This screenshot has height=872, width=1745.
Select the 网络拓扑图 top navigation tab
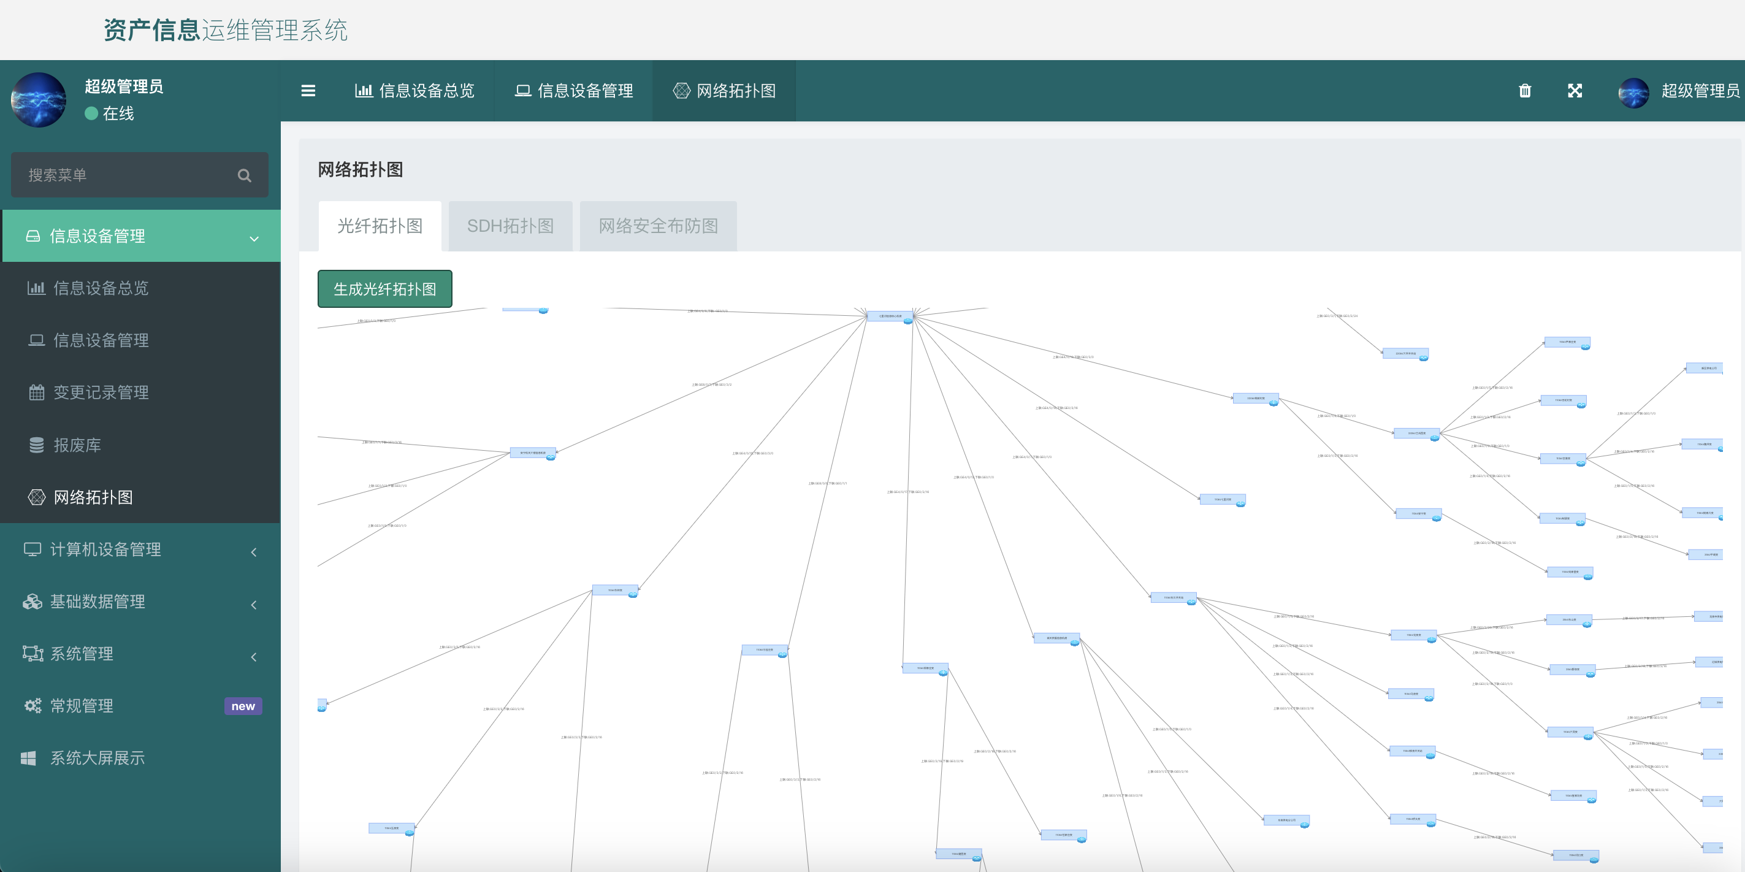coord(724,91)
